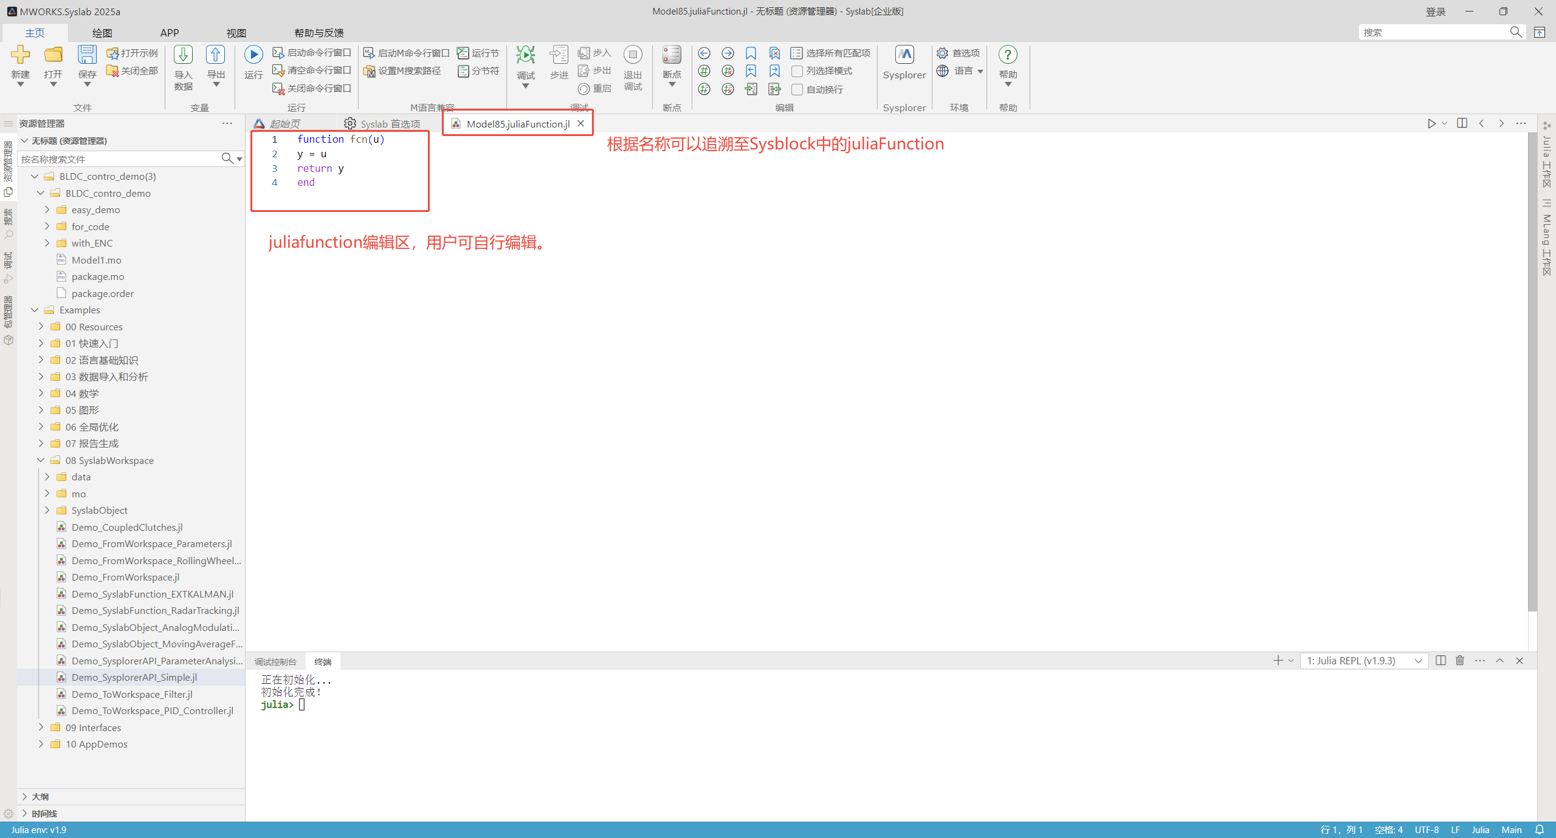Switch to the 调试控制台 panel tab
The image size is (1556, 838).
pos(275,662)
